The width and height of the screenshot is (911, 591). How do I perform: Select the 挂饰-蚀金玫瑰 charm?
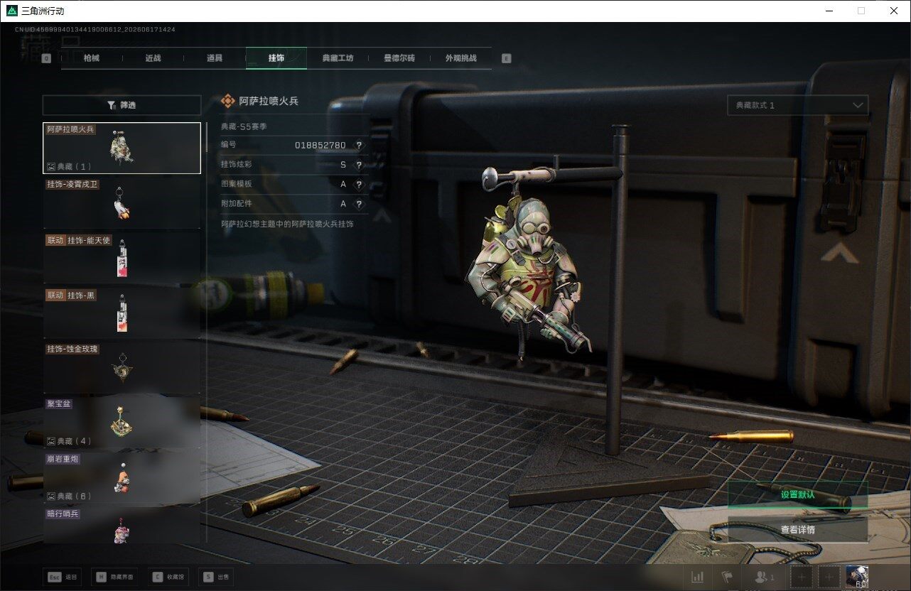(x=122, y=367)
